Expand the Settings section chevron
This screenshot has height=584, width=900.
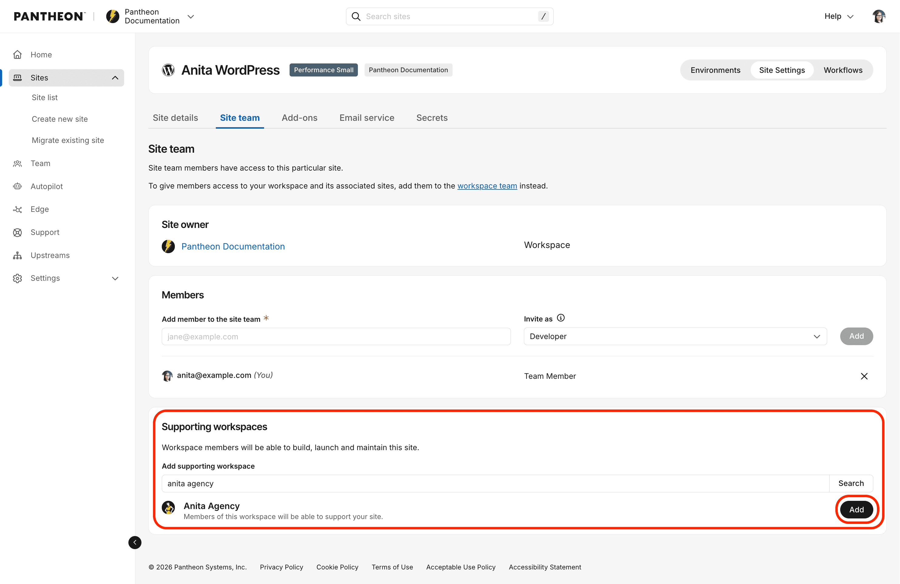coord(115,278)
